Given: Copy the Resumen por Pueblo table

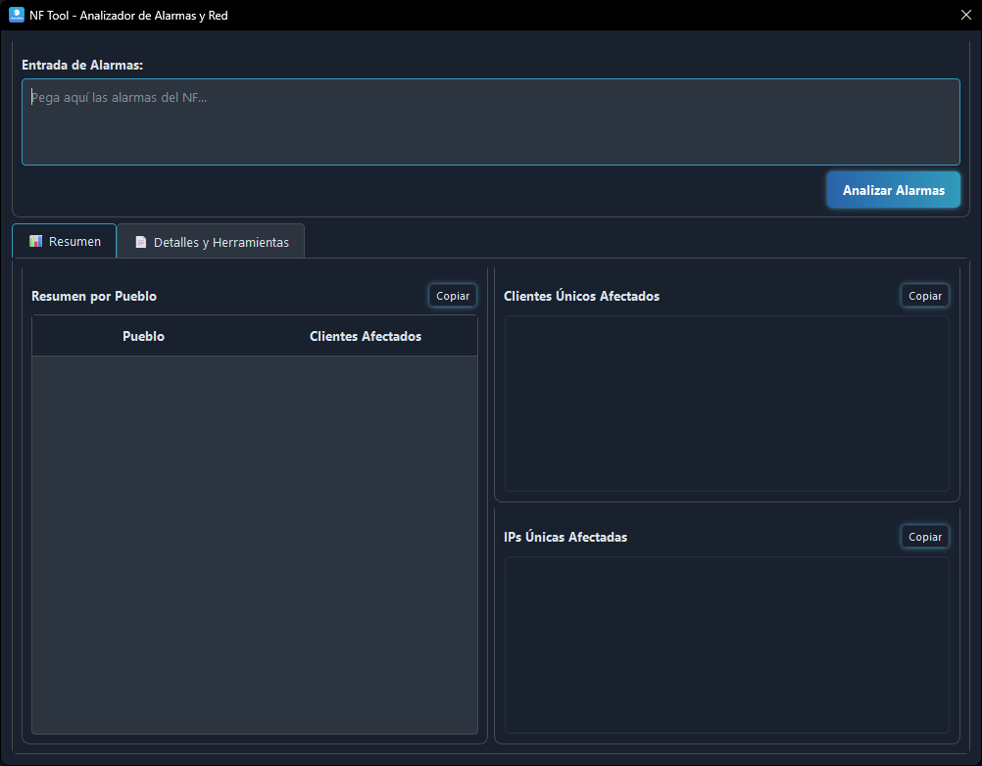Looking at the screenshot, I should coord(452,296).
